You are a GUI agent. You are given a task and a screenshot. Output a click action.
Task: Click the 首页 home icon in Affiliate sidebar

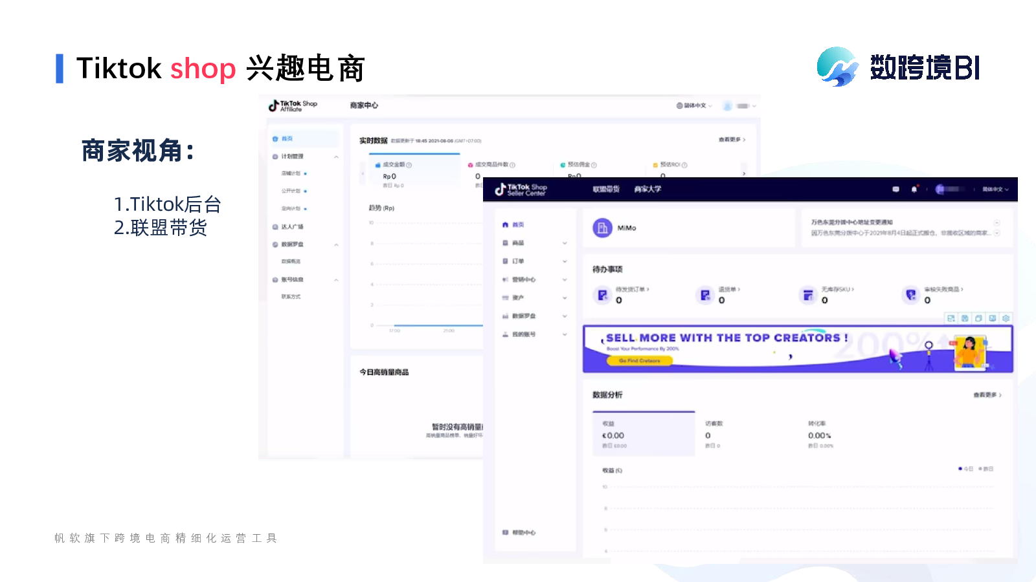pyautogui.click(x=275, y=138)
